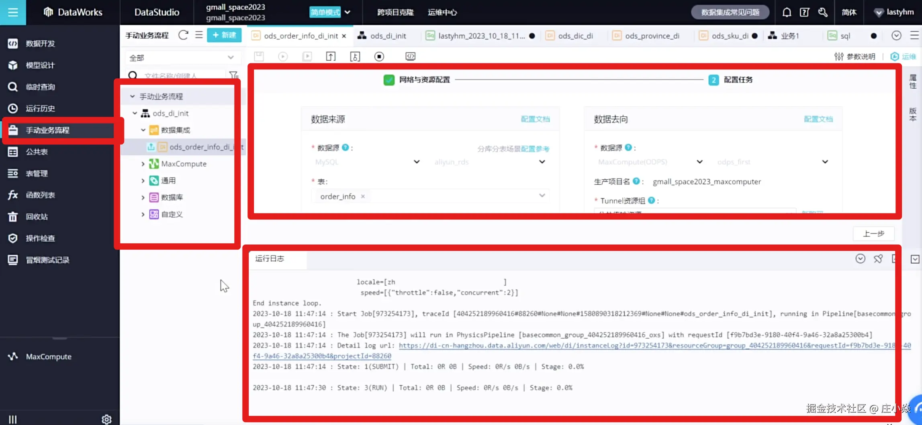This screenshot has width=922, height=425.
Task: Open the tab list circle dropdown icon
Action: (896, 36)
